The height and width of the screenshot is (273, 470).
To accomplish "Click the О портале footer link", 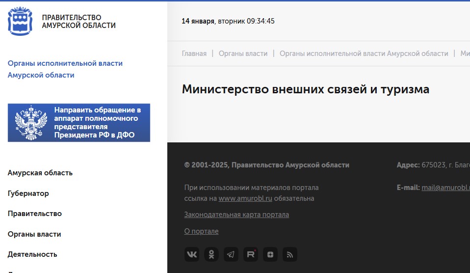I will click(201, 231).
